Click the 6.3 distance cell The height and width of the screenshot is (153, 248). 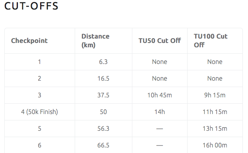103,62
